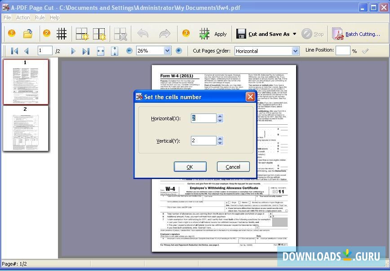Go to the first page
Image resolution: width=390 pixels, height=271 pixels.
(x=14, y=51)
